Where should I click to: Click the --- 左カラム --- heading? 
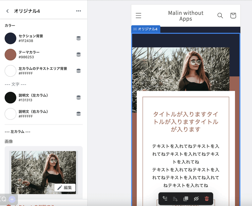click(x=18, y=132)
